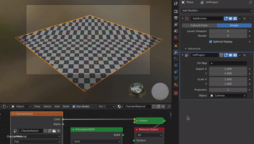This screenshot has width=254, height=144.
Task: Collapse the UVProject modifier panel
Action: [183, 55]
